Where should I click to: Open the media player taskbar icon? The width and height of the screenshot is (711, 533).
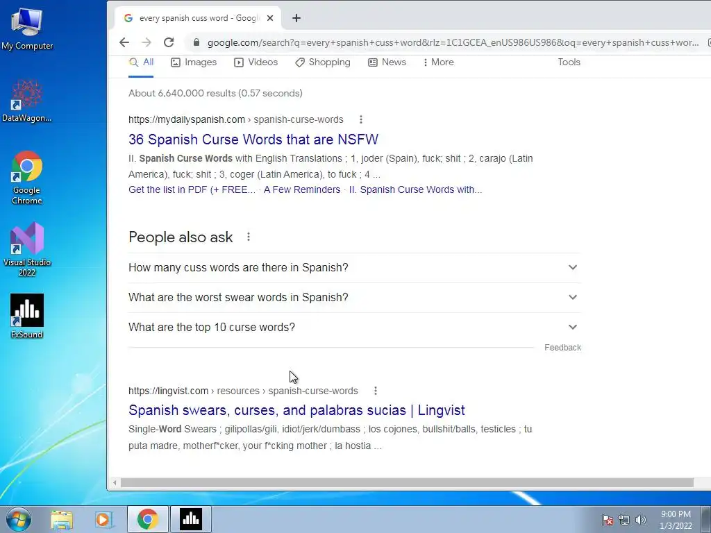pyautogui.click(x=104, y=519)
